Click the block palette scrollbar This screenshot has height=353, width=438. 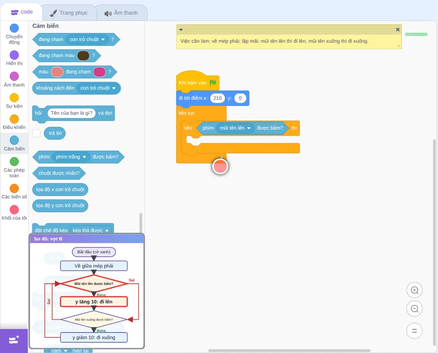(x=141, y=223)
